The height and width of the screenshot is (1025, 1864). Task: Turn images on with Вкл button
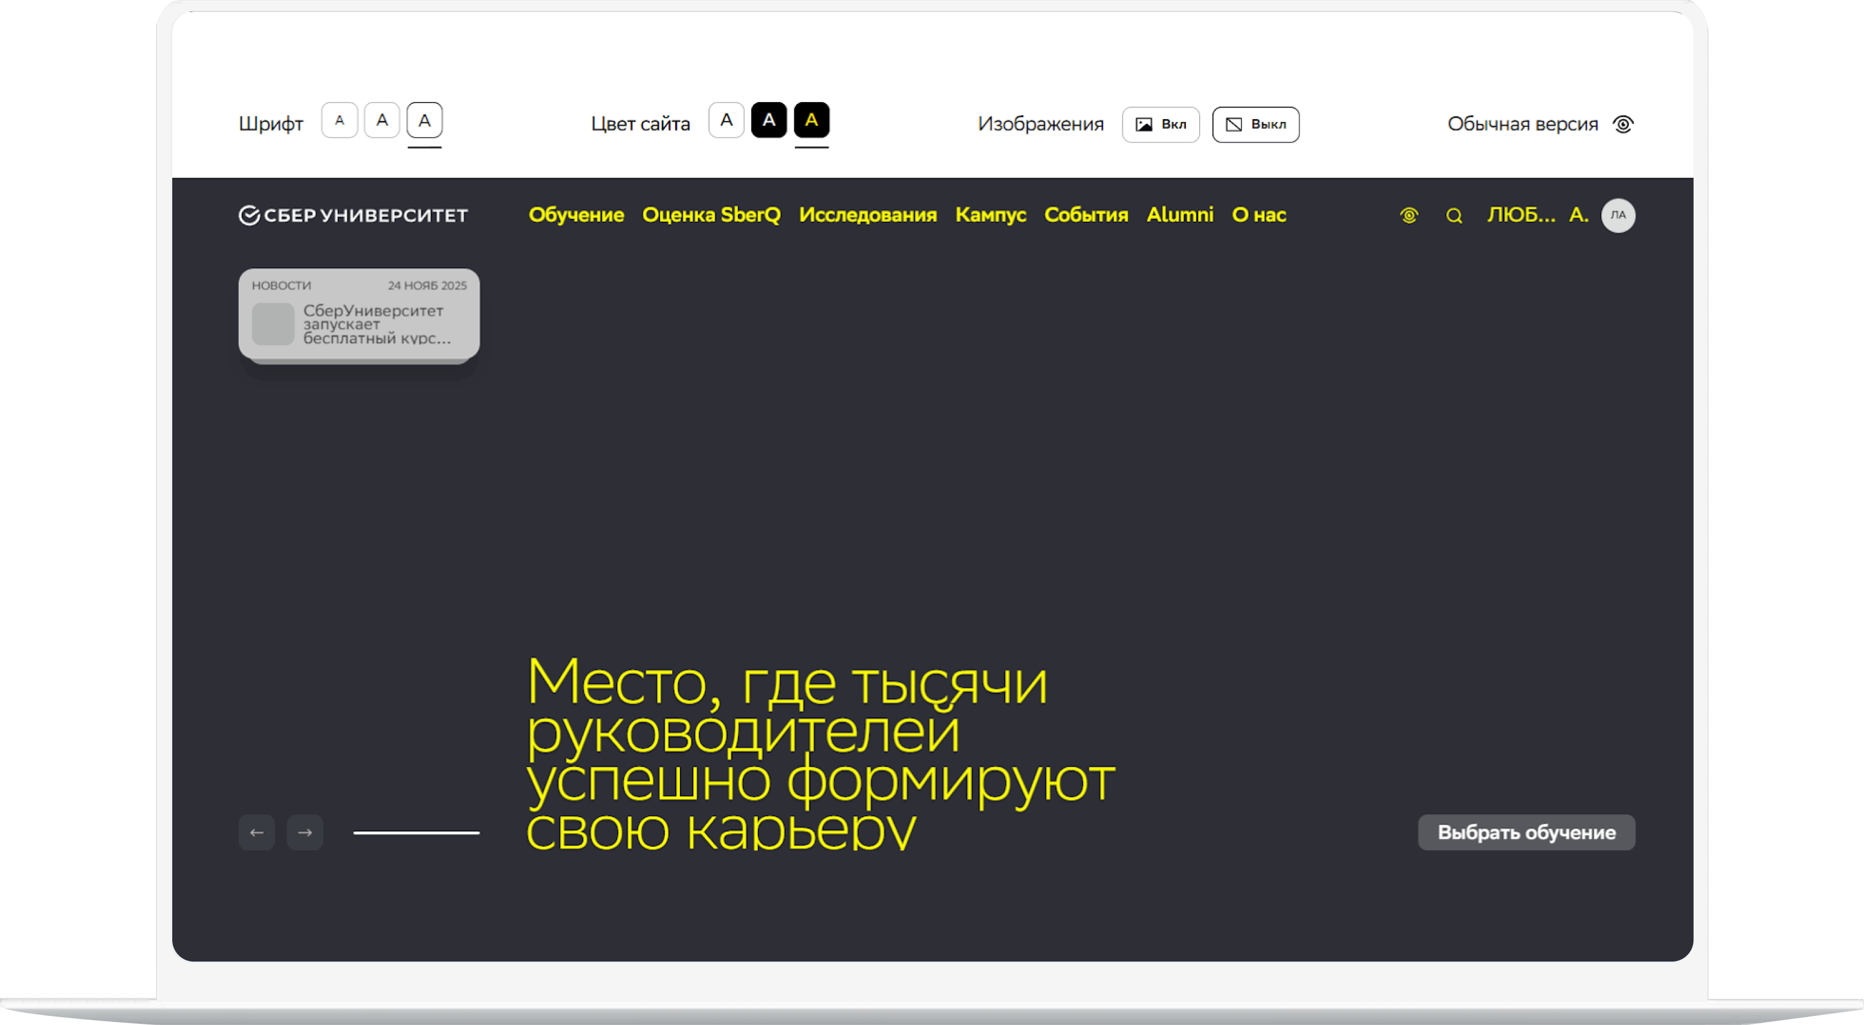(1160, 124)
